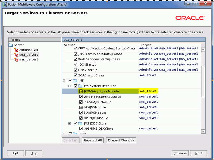The height and width of the screenshot is (160, 214).
Task: Click the pas_server1 target icon
Action: click(x=16, y=60)
